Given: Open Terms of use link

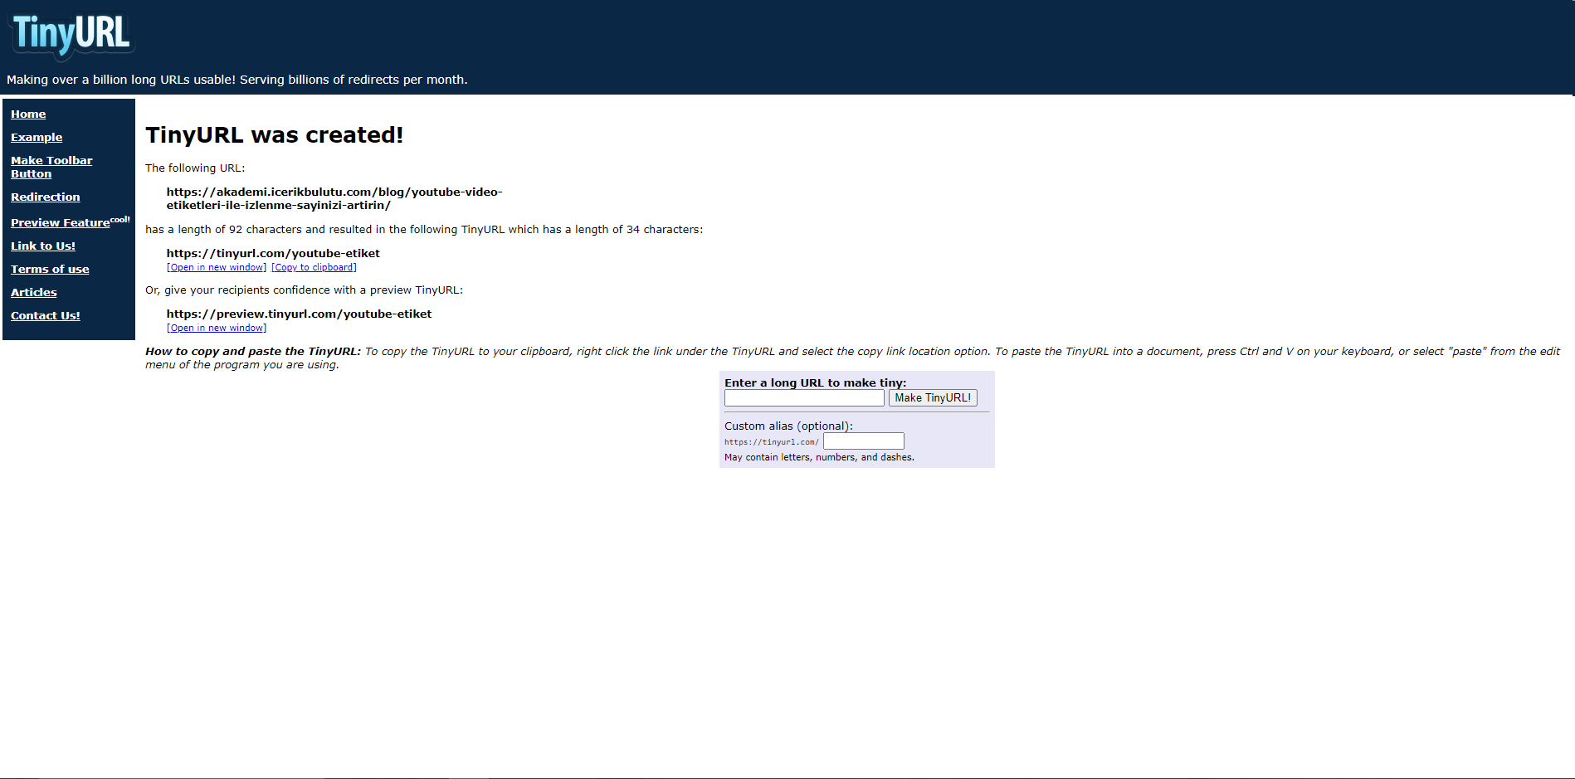Looking at the screenshot, I should [x=50, y=270].
